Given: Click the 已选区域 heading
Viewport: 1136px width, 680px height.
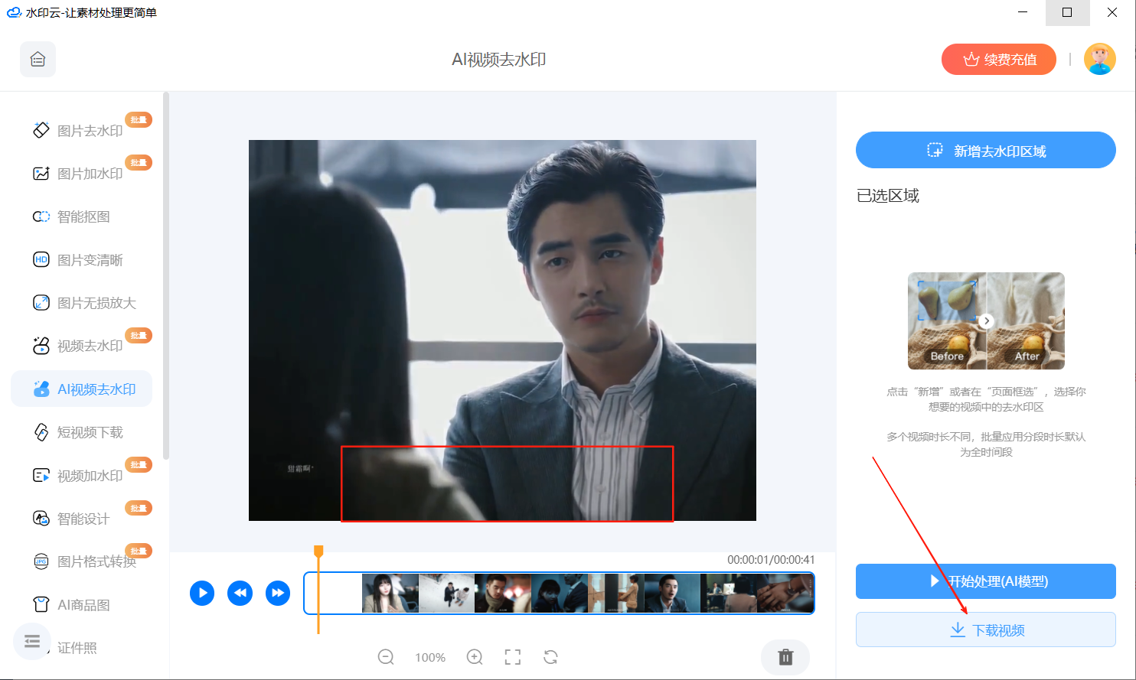Looking at the screenshot, I should (x=888, y=196).
